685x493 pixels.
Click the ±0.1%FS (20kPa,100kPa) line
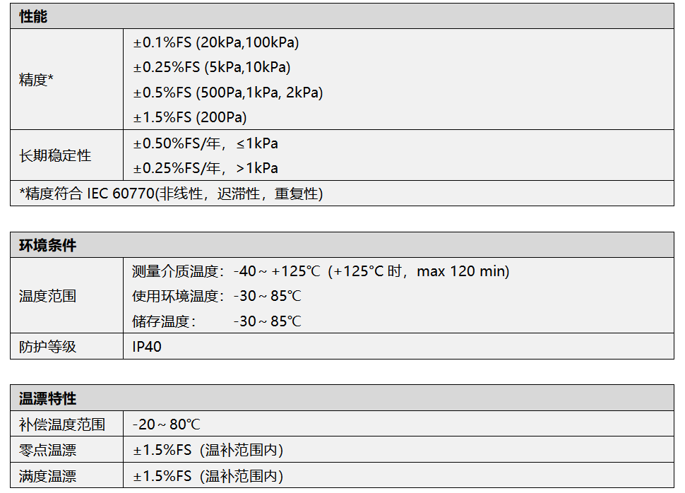pos(216,42)
